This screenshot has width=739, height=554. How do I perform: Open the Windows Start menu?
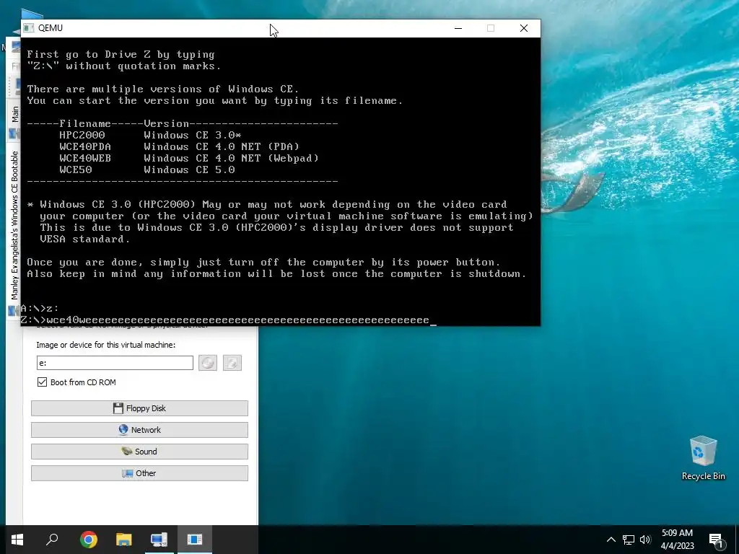click(17, 540)
